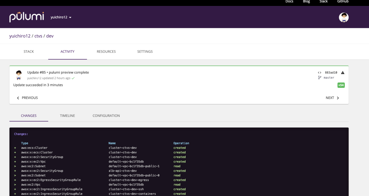Click 'yuichiro12 updated 2 hours ago' text
This screenshot has width=369, height=196.
coord(49,78)
